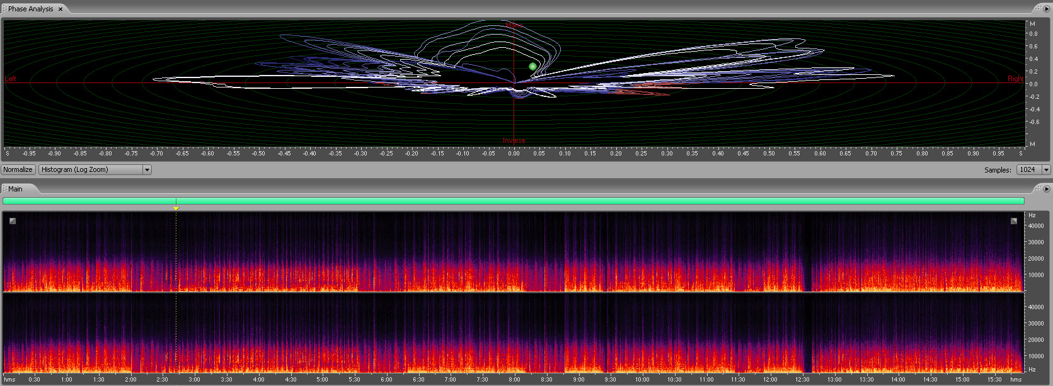Image resolution: width=1053 pixels, height=386 pixels.
Task: Click the Main panel gripper dots
Action: click(4, 189)
